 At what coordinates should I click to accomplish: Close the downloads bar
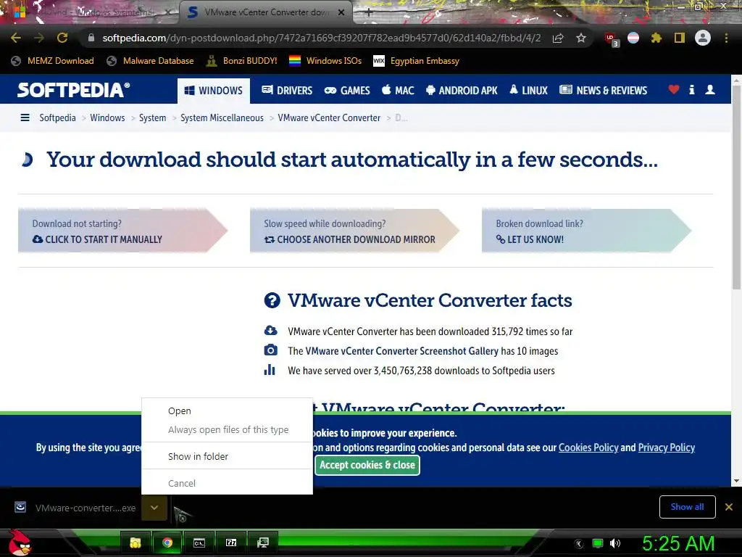click(729, 507)
